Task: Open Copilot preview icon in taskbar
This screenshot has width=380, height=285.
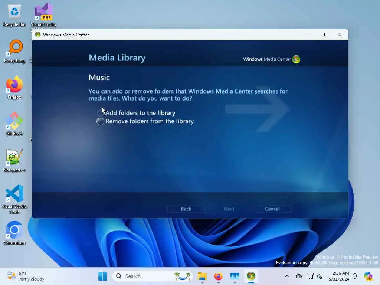Action: 368,276
